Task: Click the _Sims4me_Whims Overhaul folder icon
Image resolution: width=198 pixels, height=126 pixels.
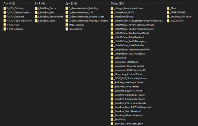Action: click(x=112, y=115)
